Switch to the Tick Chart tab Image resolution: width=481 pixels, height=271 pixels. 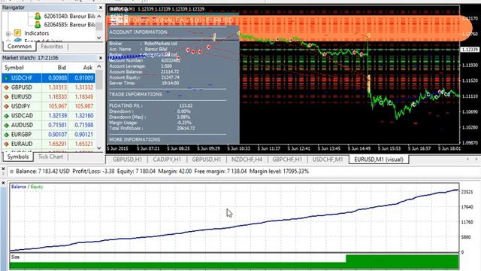click(50, 157)
